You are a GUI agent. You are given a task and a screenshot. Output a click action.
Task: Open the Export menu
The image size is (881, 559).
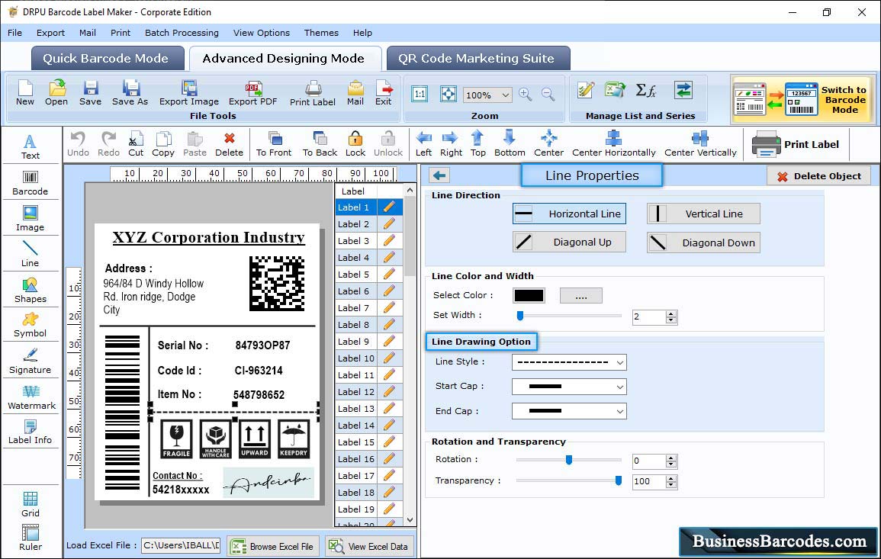tap(50, 33)
